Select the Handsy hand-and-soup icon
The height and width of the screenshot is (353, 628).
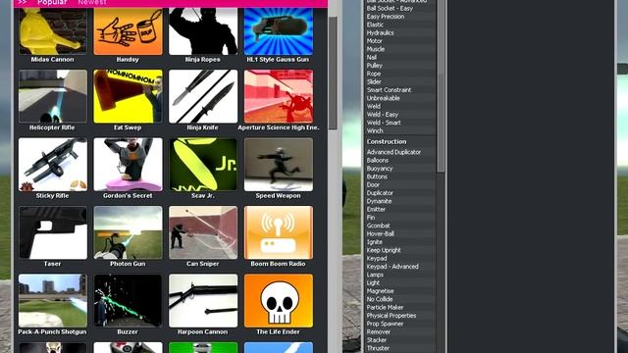pos(128,30)
